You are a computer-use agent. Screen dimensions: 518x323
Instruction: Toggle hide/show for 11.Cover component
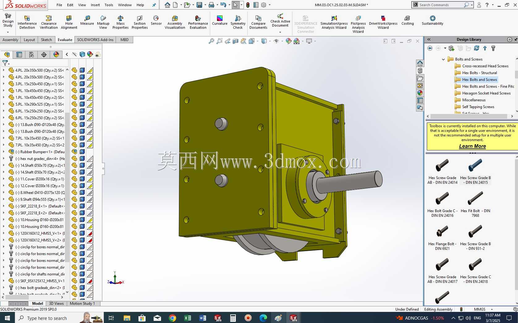(74, 179)
